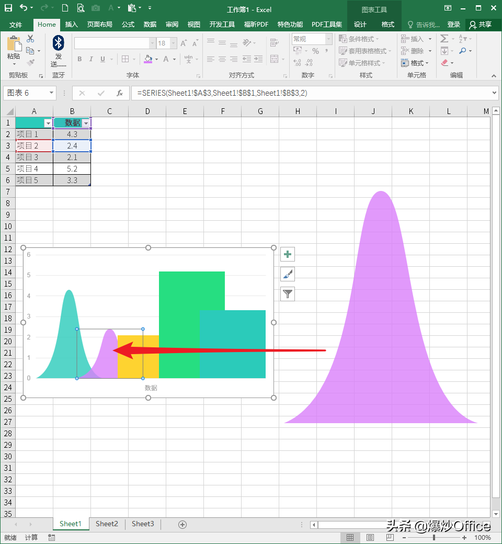Viewport: 502px width, 544px height.
Task: Switch to Normal view icon in status bar
Action: (350, 537)
